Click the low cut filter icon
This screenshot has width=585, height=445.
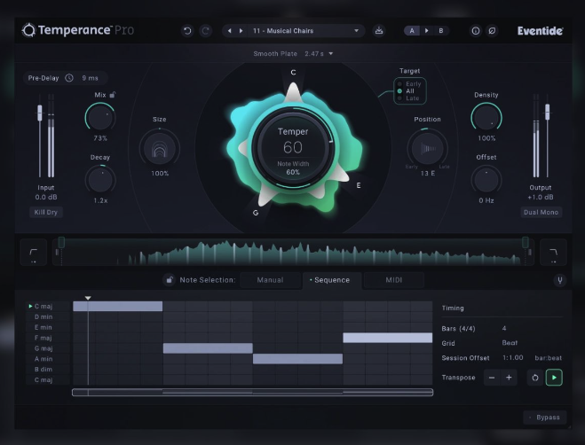pos(33,253)
